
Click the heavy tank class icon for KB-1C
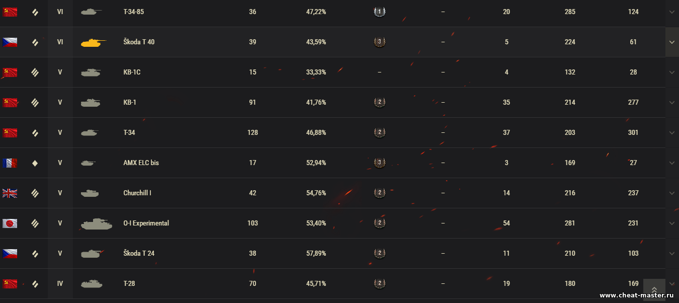[x=35, y=72]
